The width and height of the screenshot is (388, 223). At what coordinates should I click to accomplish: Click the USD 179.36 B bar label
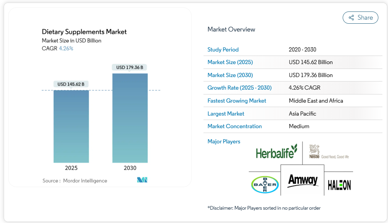coord(130,67)
